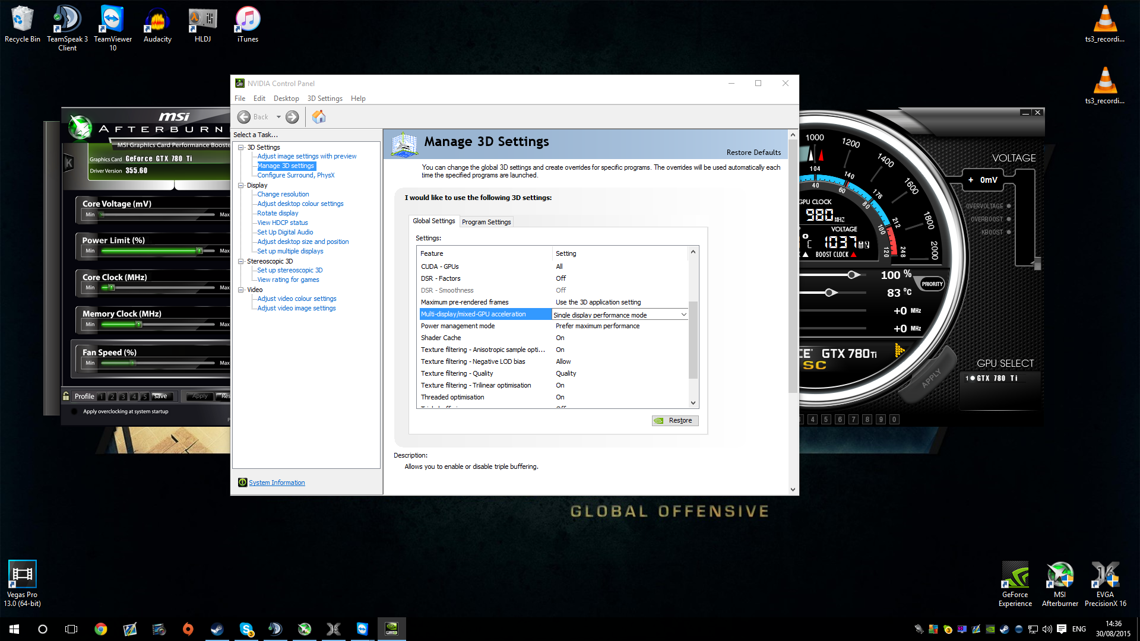Switch to NVIDIA Control Panel taskbar icon
The width and height of the screenshot is (1140, 641).
click(391, 629)
